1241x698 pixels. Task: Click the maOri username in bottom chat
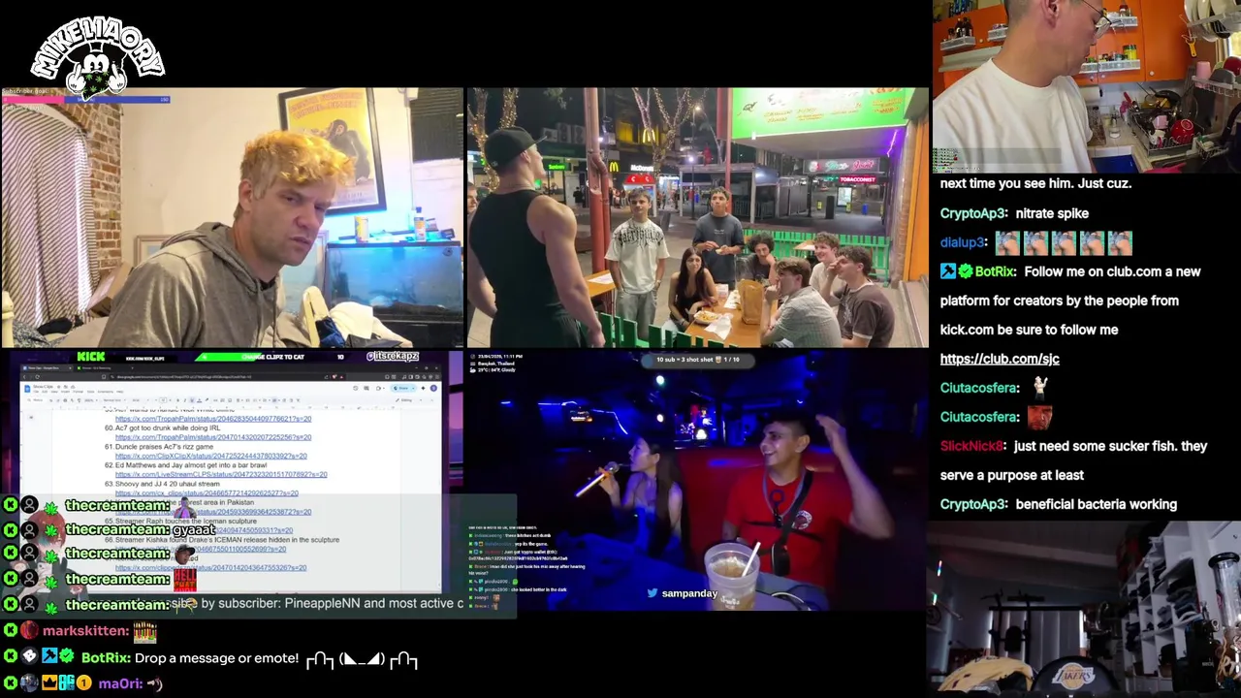(x=119, y=683)
